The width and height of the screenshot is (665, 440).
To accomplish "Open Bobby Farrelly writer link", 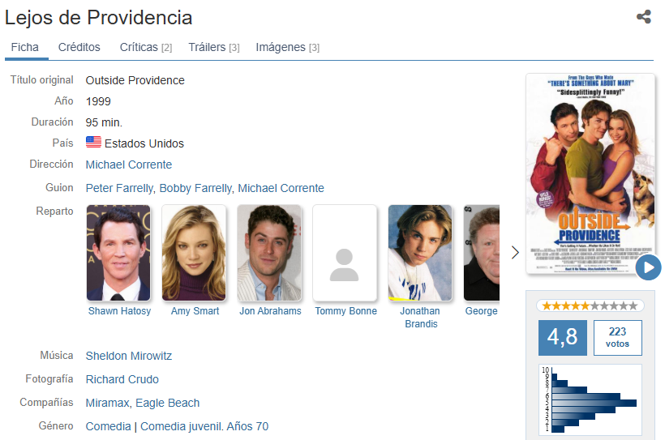I will point(197,188).
